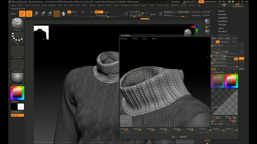Image resolution: width=257 pixels, height=144 pixels.
Task: Open the Standard brush thumbnail
Action: pos(17,24)
